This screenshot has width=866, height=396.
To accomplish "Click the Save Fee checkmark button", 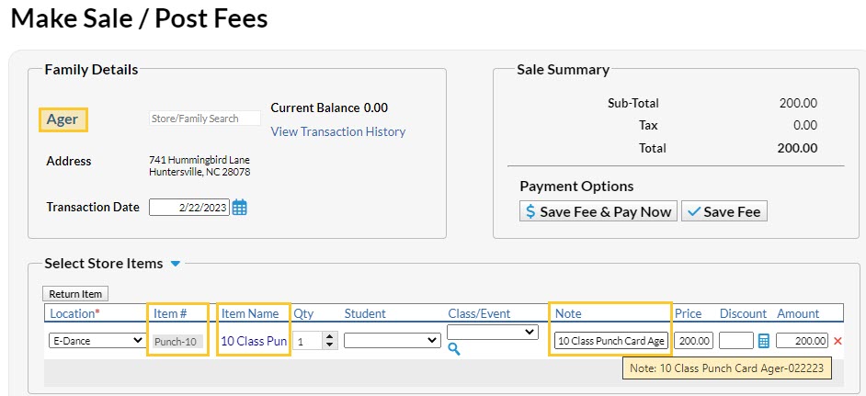I will (x=724, y=211).
